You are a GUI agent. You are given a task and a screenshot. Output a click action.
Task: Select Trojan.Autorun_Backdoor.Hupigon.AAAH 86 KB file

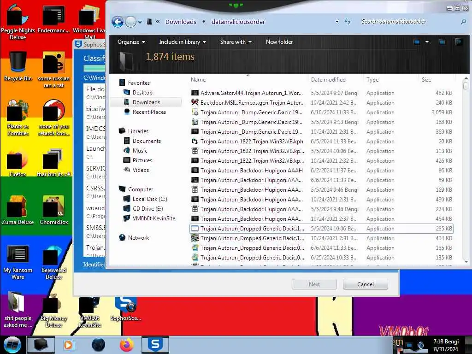pyautogui.click(x=321, y=171)
